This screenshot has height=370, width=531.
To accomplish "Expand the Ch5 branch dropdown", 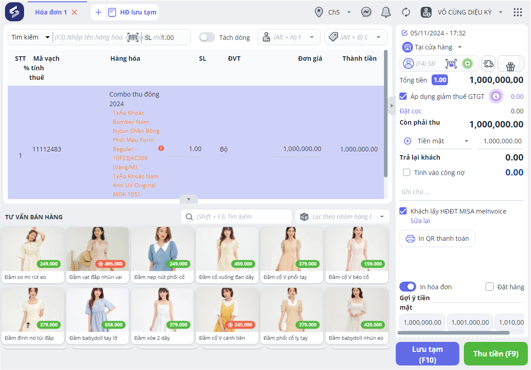I will tap(349, 12).
